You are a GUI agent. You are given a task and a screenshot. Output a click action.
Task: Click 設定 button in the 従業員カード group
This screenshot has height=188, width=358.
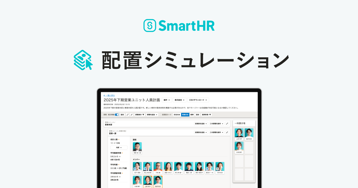click(197, 115)
